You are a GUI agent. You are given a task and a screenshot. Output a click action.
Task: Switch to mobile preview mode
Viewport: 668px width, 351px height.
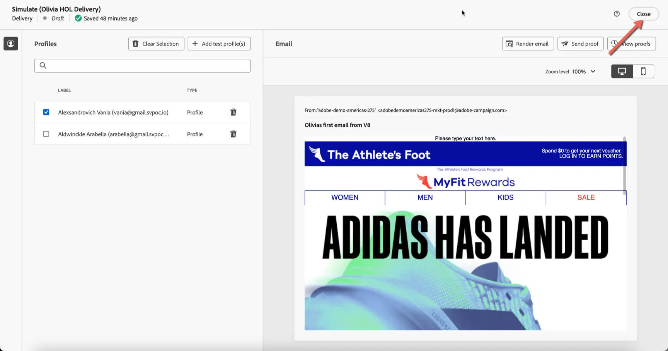tap(643, 71)
